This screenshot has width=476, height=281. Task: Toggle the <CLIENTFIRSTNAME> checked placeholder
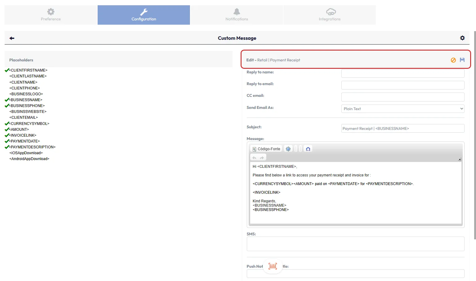pos(28,70)
